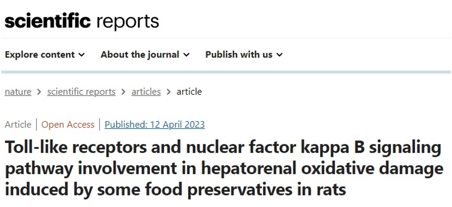Click the Toll-like receptors article title
Image resolution: width=452 pixels, height=207 pixels.
pyautogui.click(x=224, y=169)
